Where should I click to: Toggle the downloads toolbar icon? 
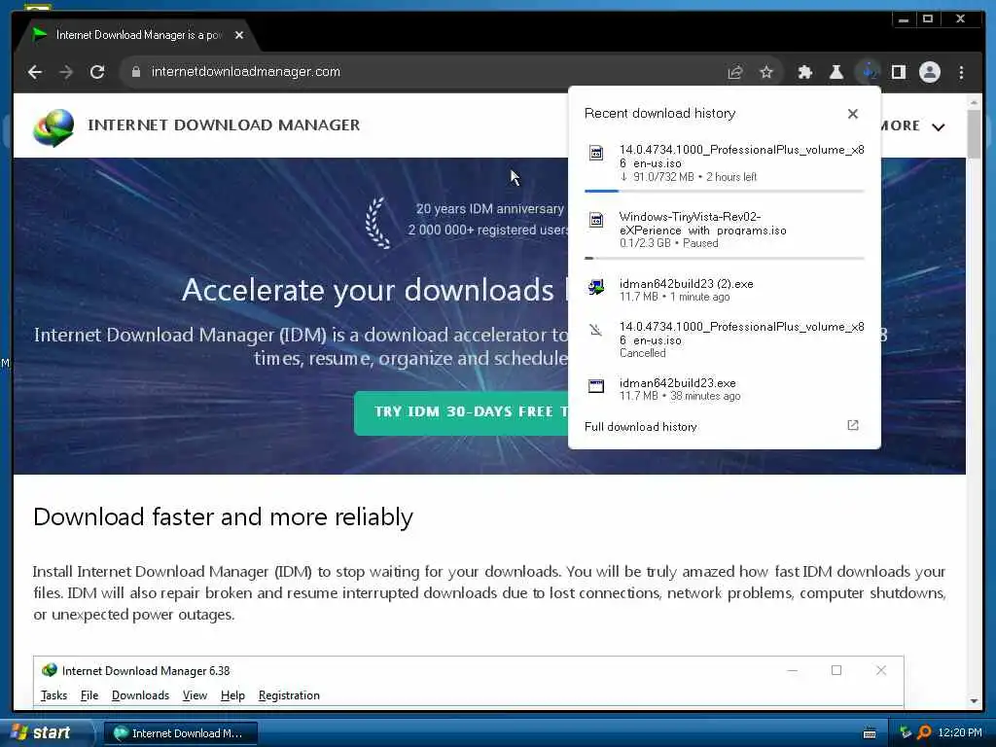pos(868,72)
